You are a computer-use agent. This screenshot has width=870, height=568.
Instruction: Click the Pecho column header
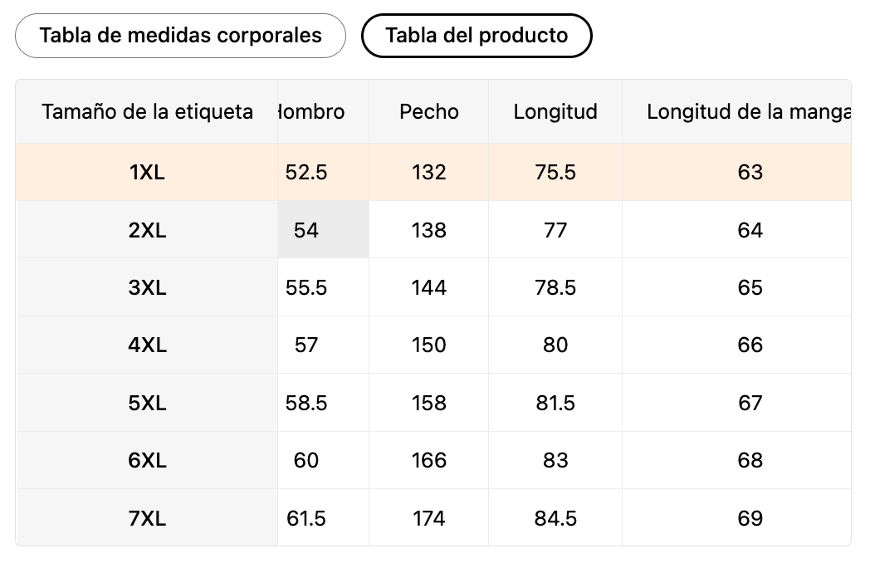(x=428, y=111)
